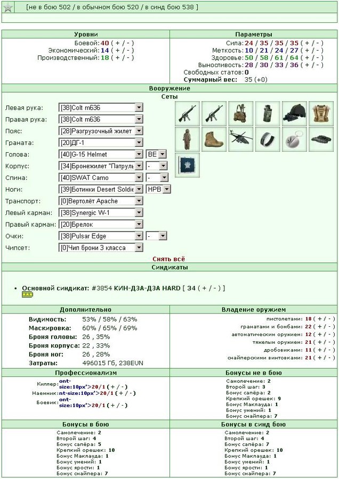Select the SWAT Camo suit icon

[187, 139]
